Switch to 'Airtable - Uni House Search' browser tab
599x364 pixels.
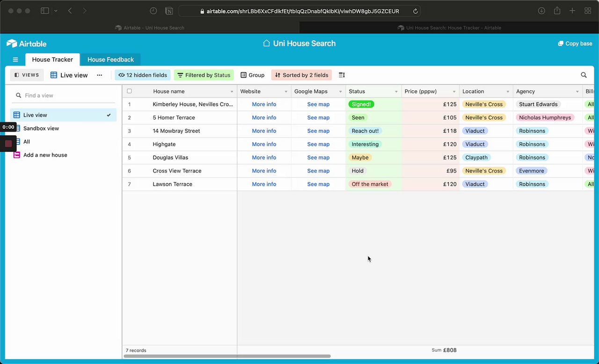150,28
